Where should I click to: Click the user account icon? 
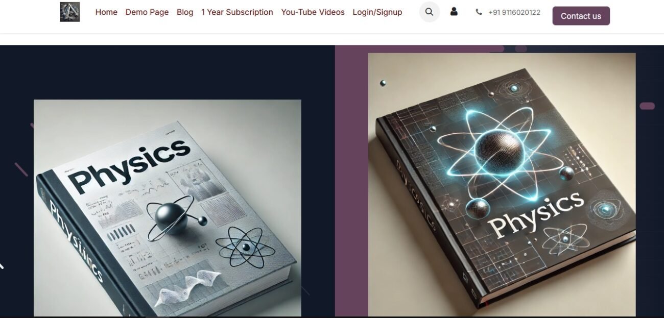pos(454,12)
